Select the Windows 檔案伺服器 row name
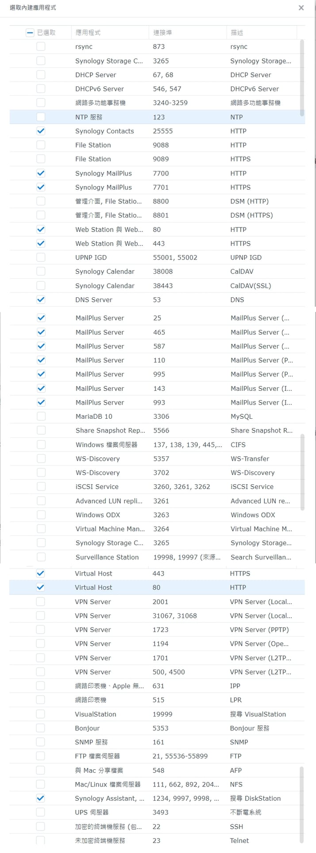Image resolution: width=316 pixels, height=853 pixels. pyautogui.click(x=107, y=444)
